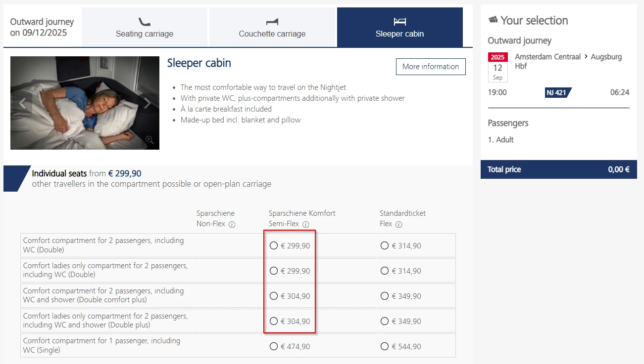Choose € 544,90 Flex Single compartment
The height and width of the screenshot is (364, 644).
click(385, 346)
